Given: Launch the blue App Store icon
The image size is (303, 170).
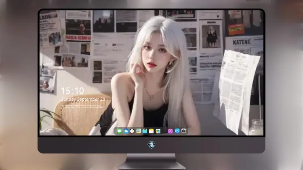Looking at the screenshot, I should click(x=177, y=131).
